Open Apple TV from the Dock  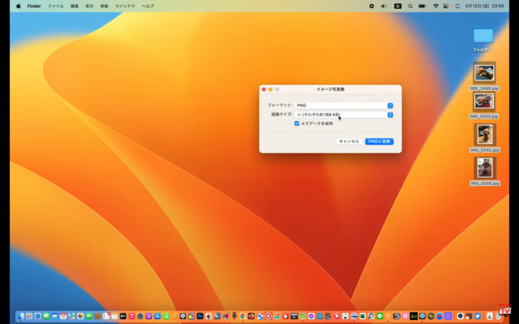tap(123, 316)
